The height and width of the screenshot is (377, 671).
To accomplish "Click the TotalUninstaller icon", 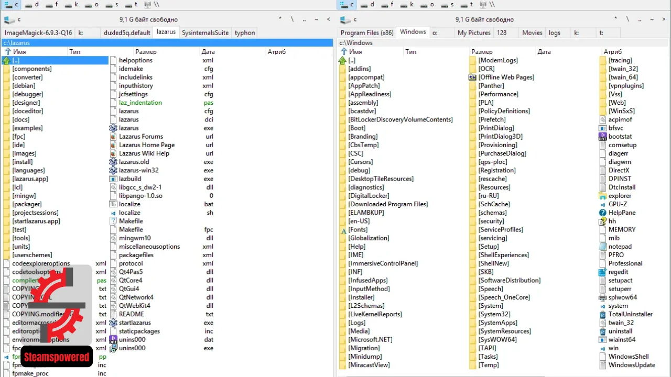I will point(603,314).
